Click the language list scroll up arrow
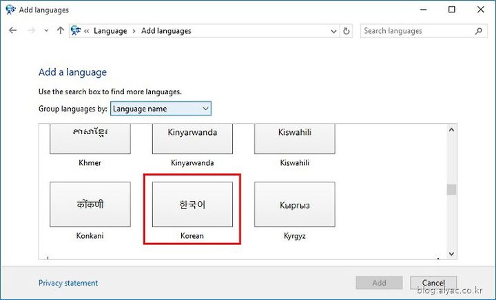 [451, 130]
